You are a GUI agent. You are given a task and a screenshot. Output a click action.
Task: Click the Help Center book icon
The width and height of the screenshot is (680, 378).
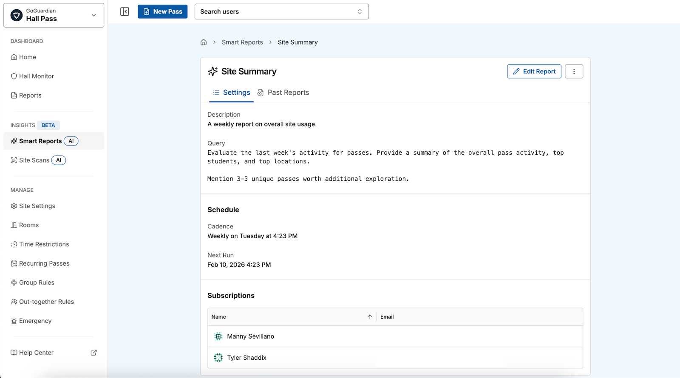14,353
